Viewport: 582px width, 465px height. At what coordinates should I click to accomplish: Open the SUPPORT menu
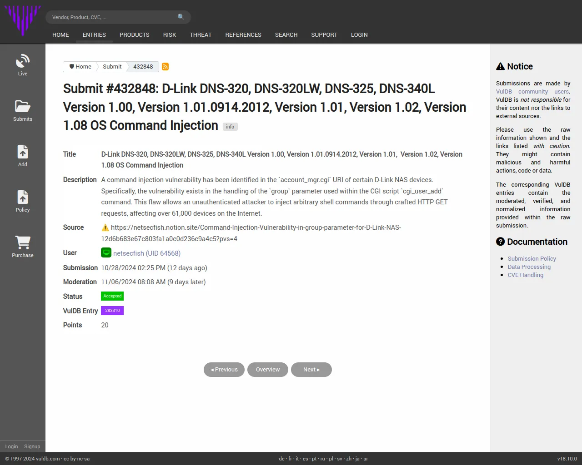[324, 35]
